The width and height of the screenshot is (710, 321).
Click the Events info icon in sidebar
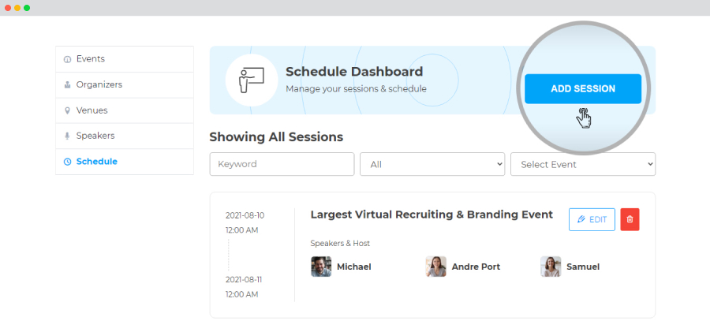pos(68,59)
